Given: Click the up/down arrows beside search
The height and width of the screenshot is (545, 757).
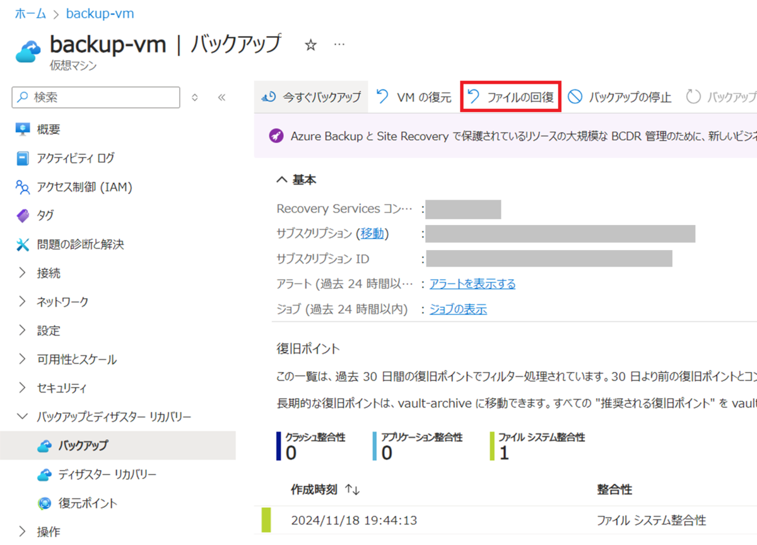Looking at the screenshot, I should click(194, 98).
